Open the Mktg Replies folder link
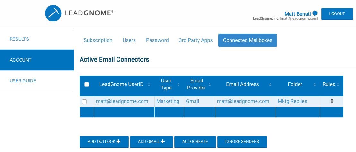The width and height of the screenshot is (356, 152). pyautogui.click(x=292, y=101)
